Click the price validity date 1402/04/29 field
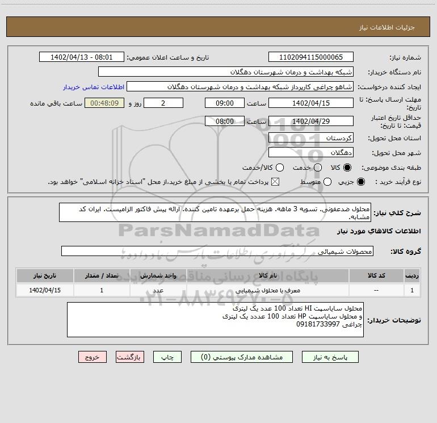Screen dimensions: 437x423 click(311, 121)
